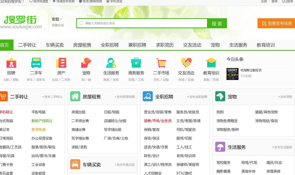The height and width of the screenshot is (175, 295).
Task: Click the orange cart icon beside 二手转让 heading
Action: [3, 96]
